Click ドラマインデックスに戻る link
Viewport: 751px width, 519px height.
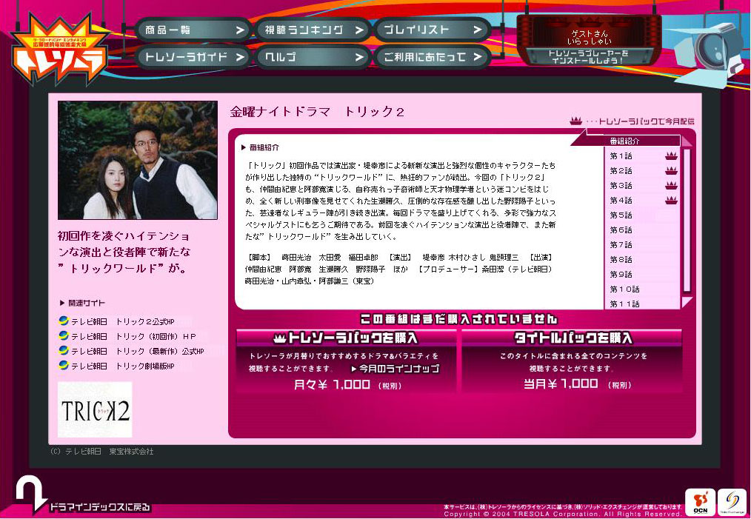pos(100,507)
